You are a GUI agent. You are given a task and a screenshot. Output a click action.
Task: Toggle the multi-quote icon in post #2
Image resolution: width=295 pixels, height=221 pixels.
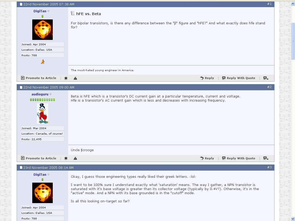(266, 158)
